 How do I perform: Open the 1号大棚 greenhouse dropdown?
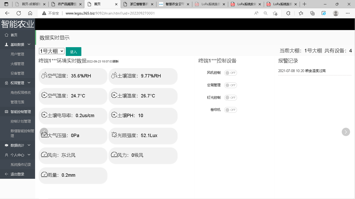coord(51,51)
